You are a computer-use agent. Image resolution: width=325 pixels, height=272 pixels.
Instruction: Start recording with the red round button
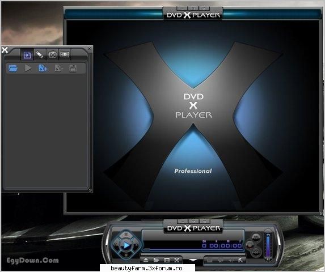(x=250, y=245)
